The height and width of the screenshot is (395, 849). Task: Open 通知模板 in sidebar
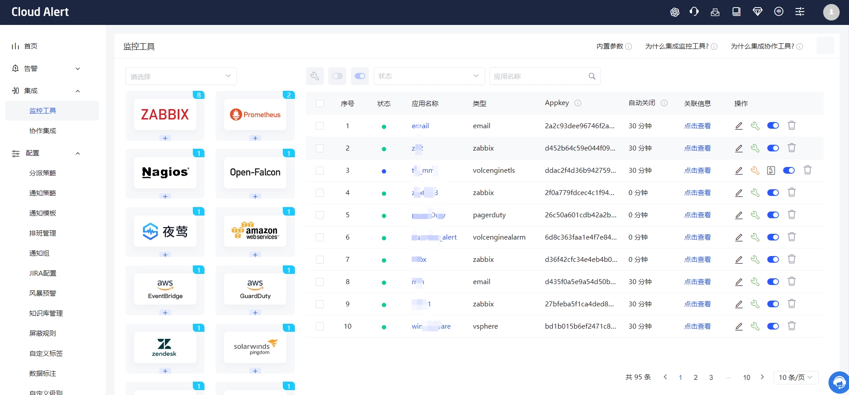click(43, 213)
